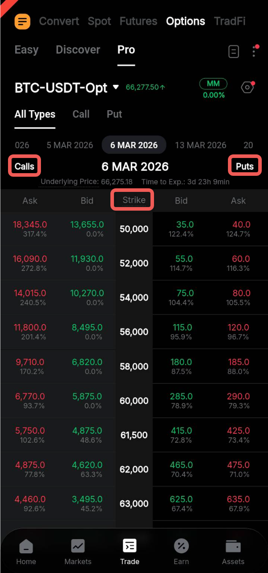Tap the Trade icon in bottom bar
Viewport: 268px width, 573px height.
tap(130, 552)
